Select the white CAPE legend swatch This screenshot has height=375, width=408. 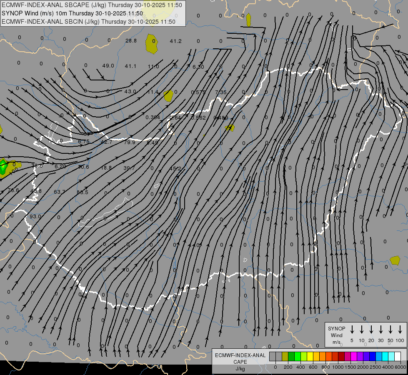[x=397, y=357]
